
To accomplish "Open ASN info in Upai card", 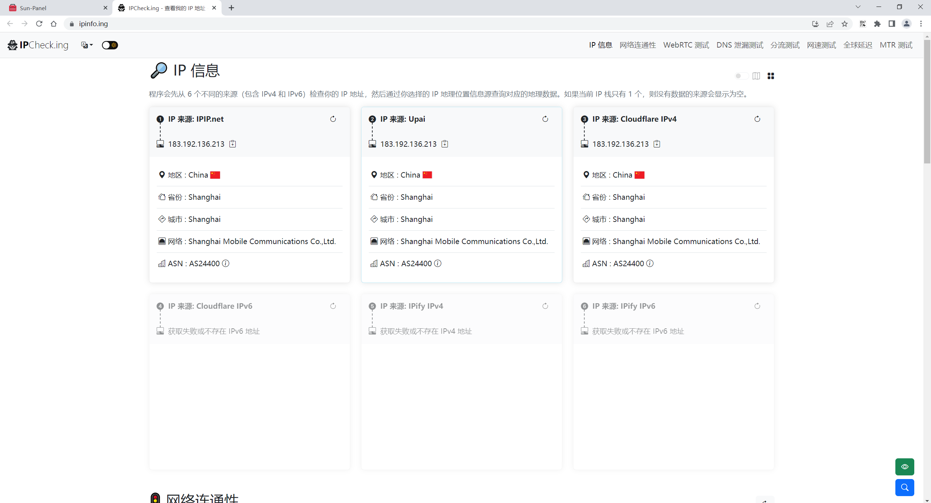I will tap(438, 263).
